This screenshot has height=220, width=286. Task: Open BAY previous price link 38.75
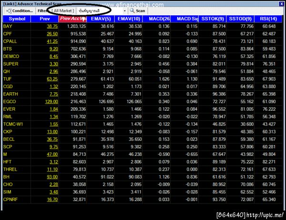[52, 26]
